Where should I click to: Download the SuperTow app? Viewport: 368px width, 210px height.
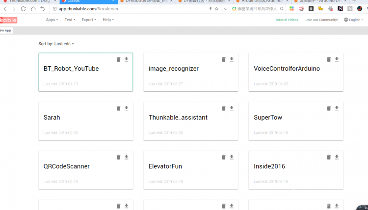337,108
